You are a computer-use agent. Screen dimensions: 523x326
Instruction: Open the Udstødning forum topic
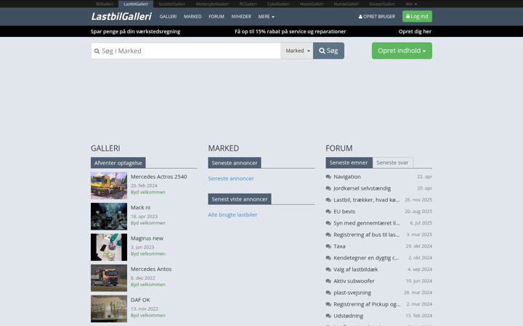[348, 316]
